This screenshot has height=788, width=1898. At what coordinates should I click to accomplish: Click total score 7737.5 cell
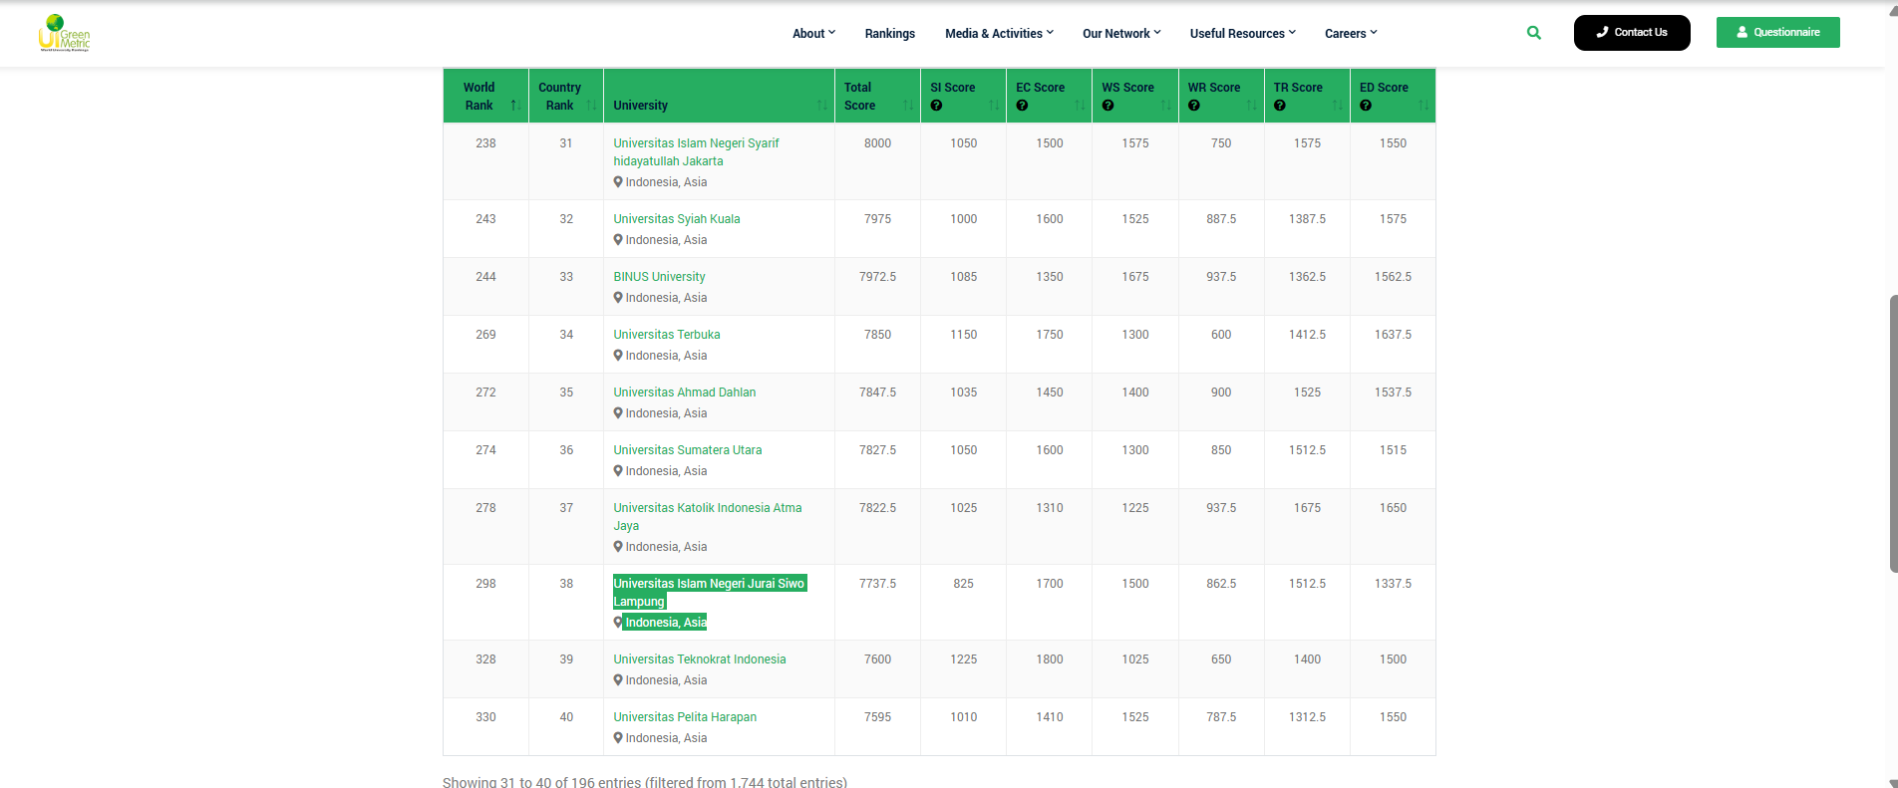point(877,584)
